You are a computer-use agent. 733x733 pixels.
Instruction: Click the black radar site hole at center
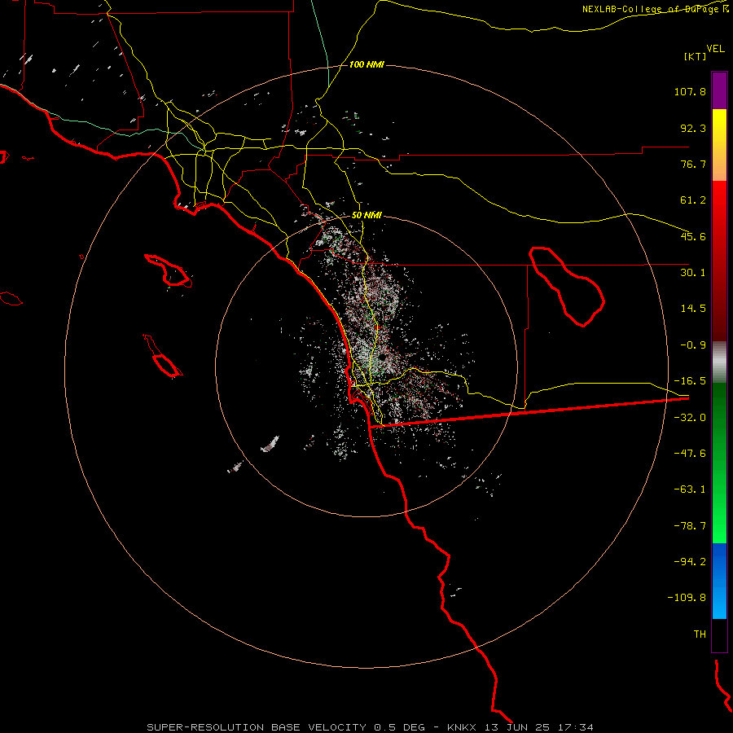click(382, 358)
